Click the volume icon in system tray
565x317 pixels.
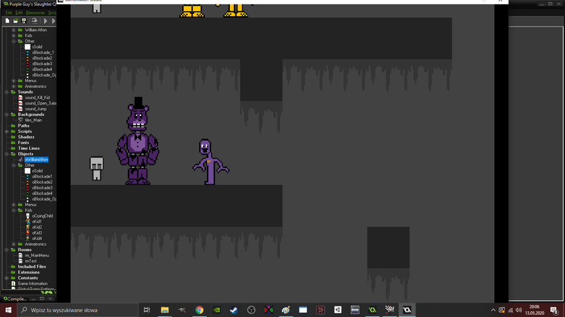click(x=519, y=310)
